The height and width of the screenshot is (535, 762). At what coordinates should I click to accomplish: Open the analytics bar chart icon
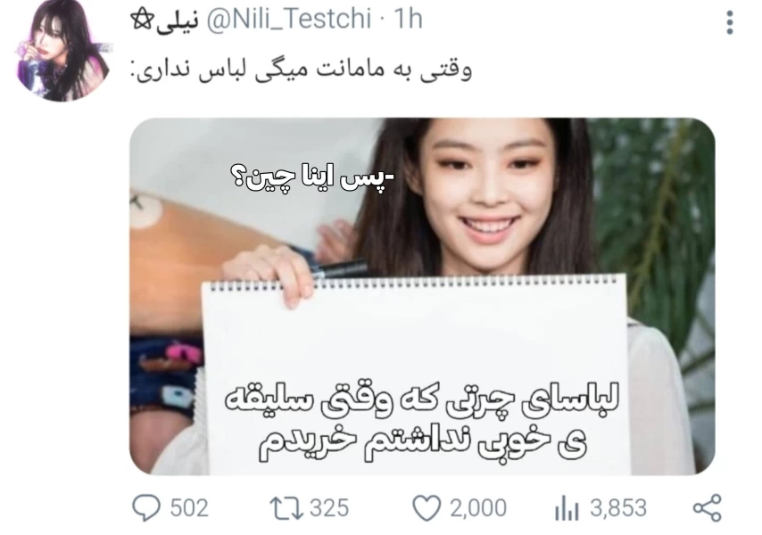(x=567, y=508)
